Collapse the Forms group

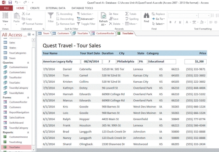tap(28, 97)
